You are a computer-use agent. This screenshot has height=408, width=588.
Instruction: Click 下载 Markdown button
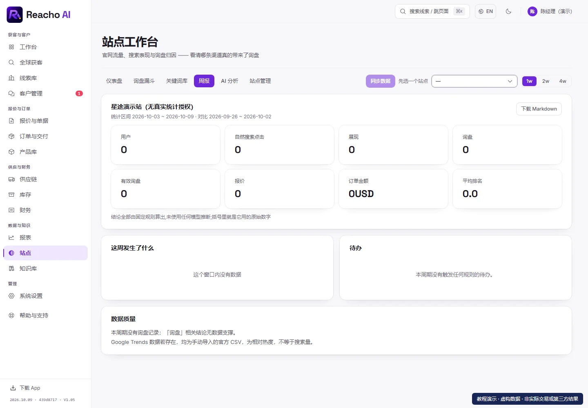pyautogui.click(x=539, y=109)
